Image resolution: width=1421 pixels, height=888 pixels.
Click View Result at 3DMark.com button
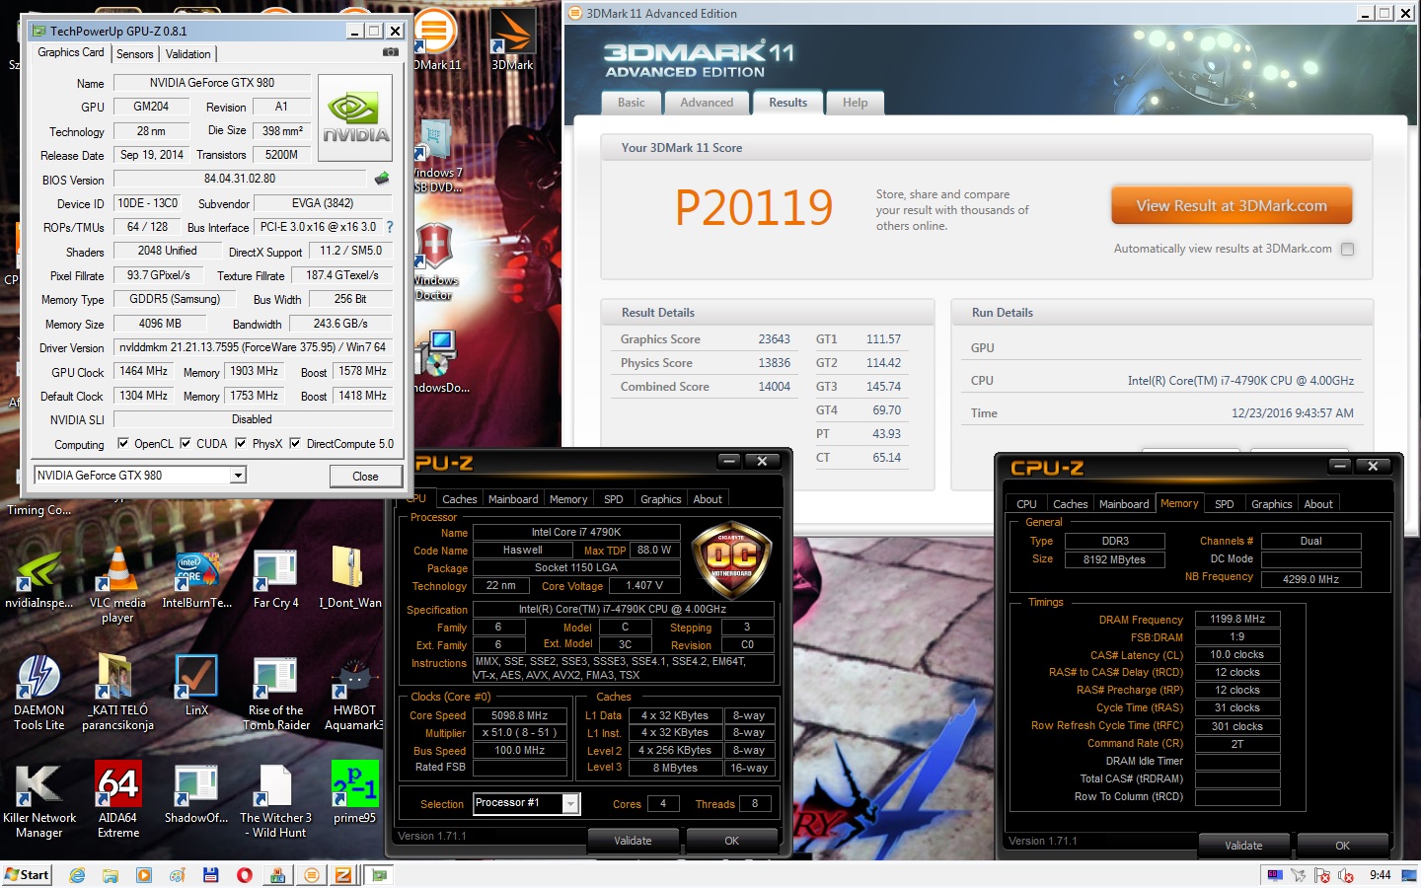pos(1232,206)
